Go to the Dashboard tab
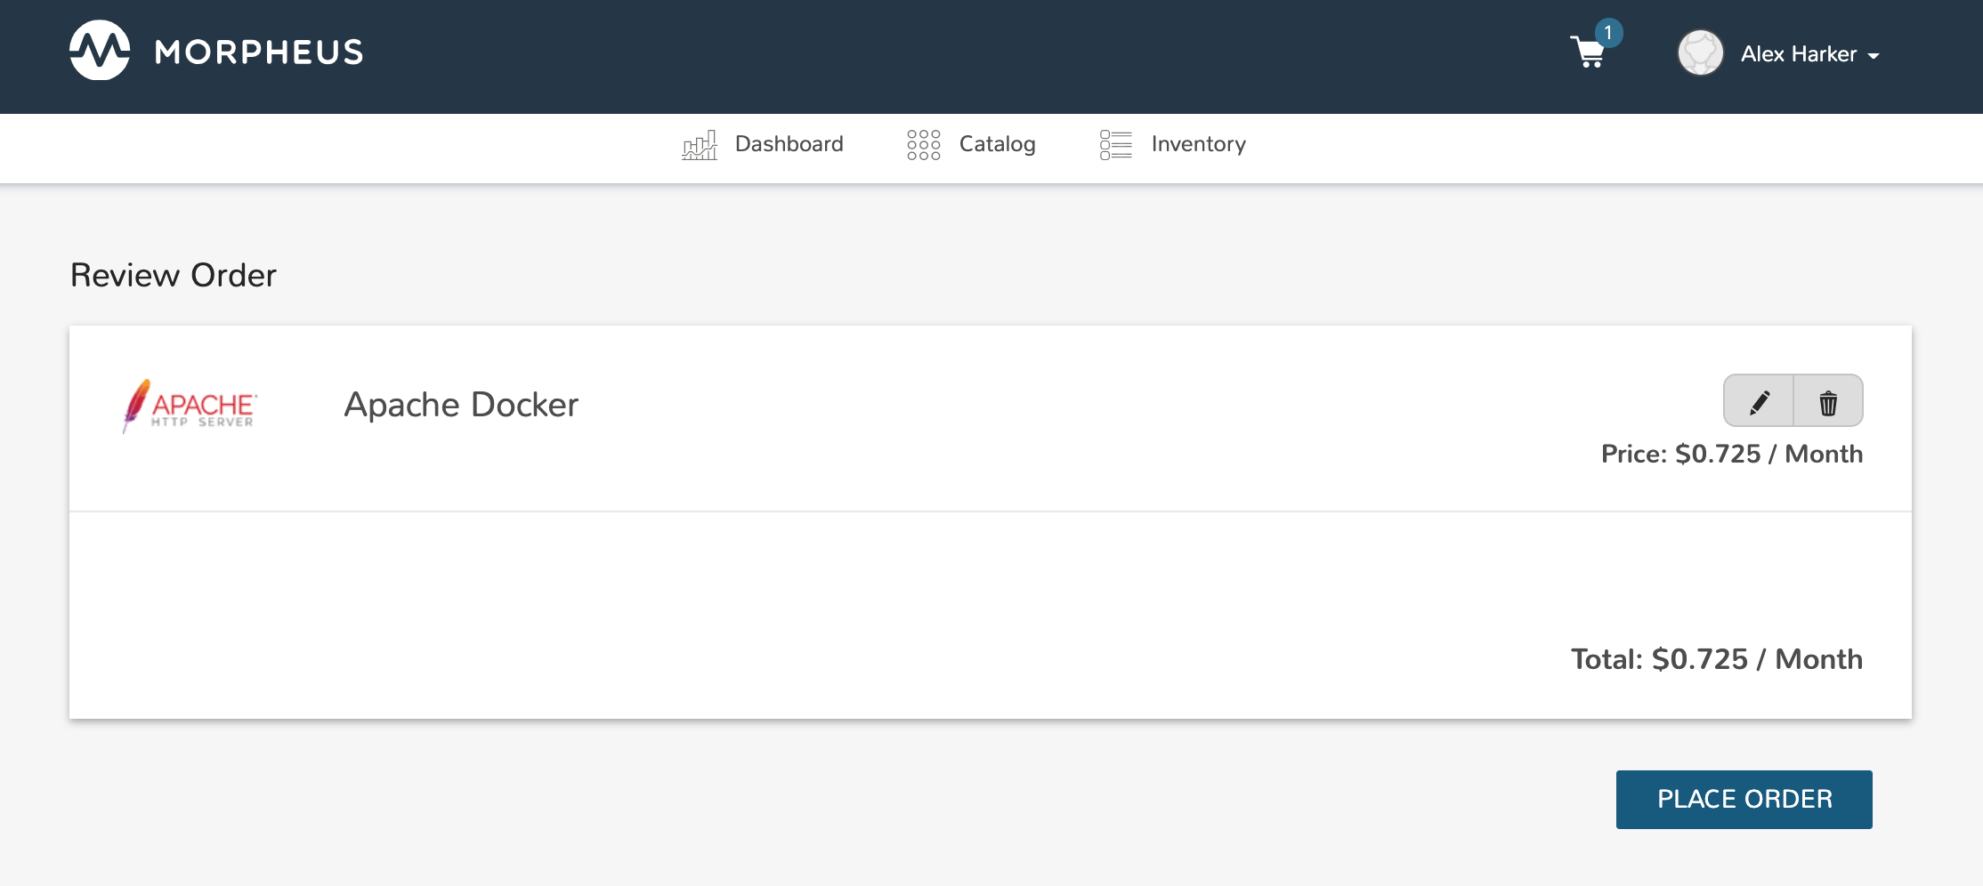 coord(789,144)
